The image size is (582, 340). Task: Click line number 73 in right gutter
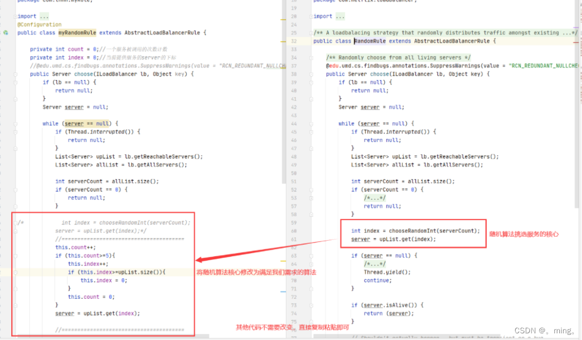click(x=294, y=305)
